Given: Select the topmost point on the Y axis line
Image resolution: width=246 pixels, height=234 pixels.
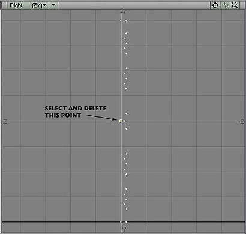Looking at the screenshot, I should [x=121, y=20].
